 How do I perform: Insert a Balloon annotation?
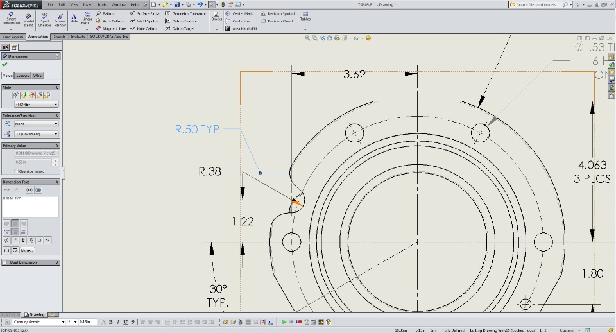click(x=106, y=13)
